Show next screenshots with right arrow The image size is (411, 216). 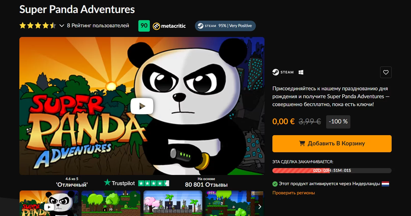coord(260,207)
